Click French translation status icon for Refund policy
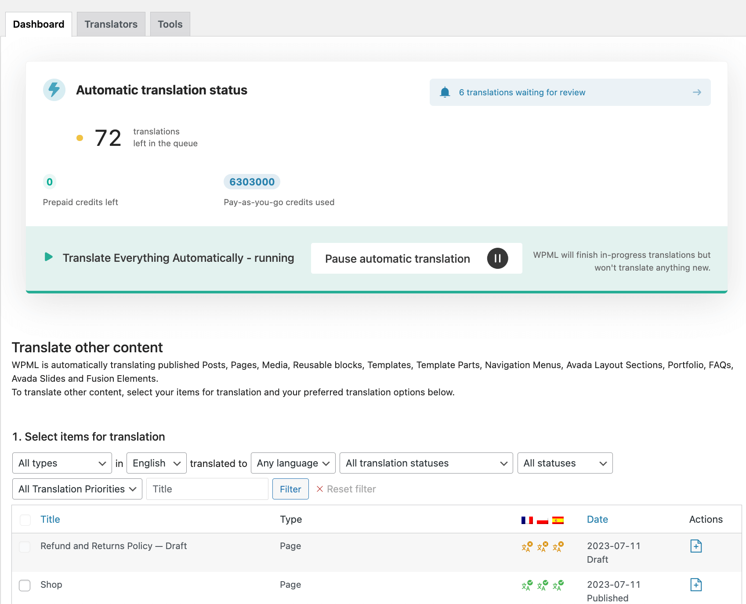The image size is (746, 604). pos(527,546)
